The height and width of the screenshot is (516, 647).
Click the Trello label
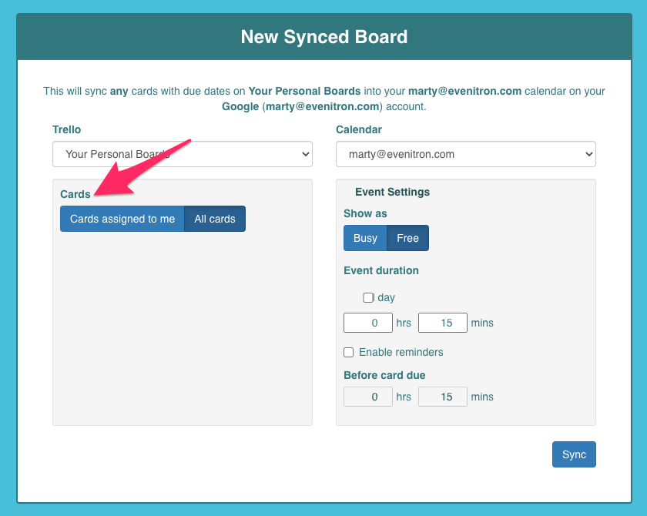click(x=66, y=129)
